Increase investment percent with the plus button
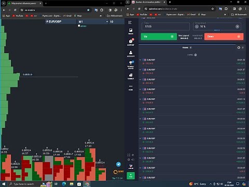Image resolution: width=249 pixels, height=187 pixels. [237, 26]
